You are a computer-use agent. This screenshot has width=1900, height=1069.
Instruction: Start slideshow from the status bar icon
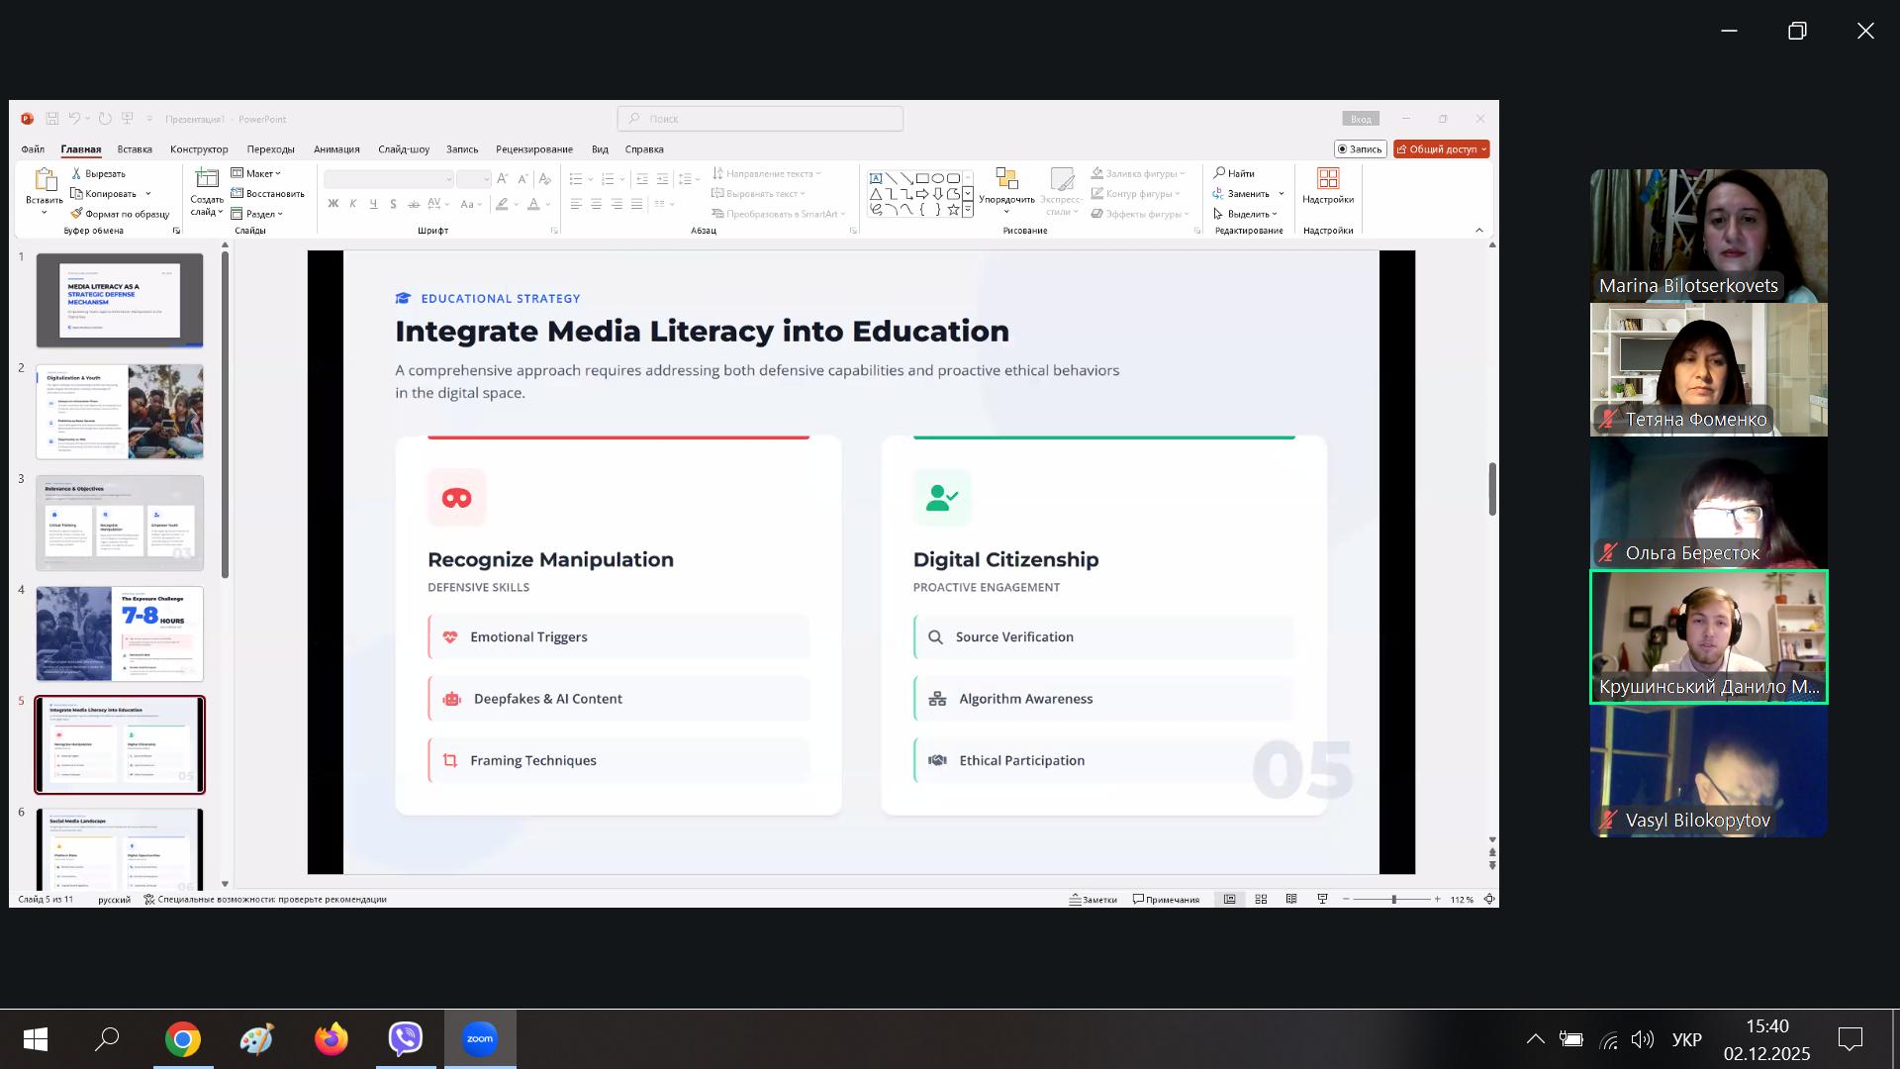click(x=1322, y=899)
